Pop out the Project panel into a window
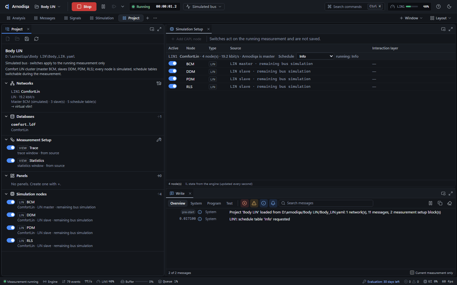Viewport: 457px width, 285px height. coord(152,29)
